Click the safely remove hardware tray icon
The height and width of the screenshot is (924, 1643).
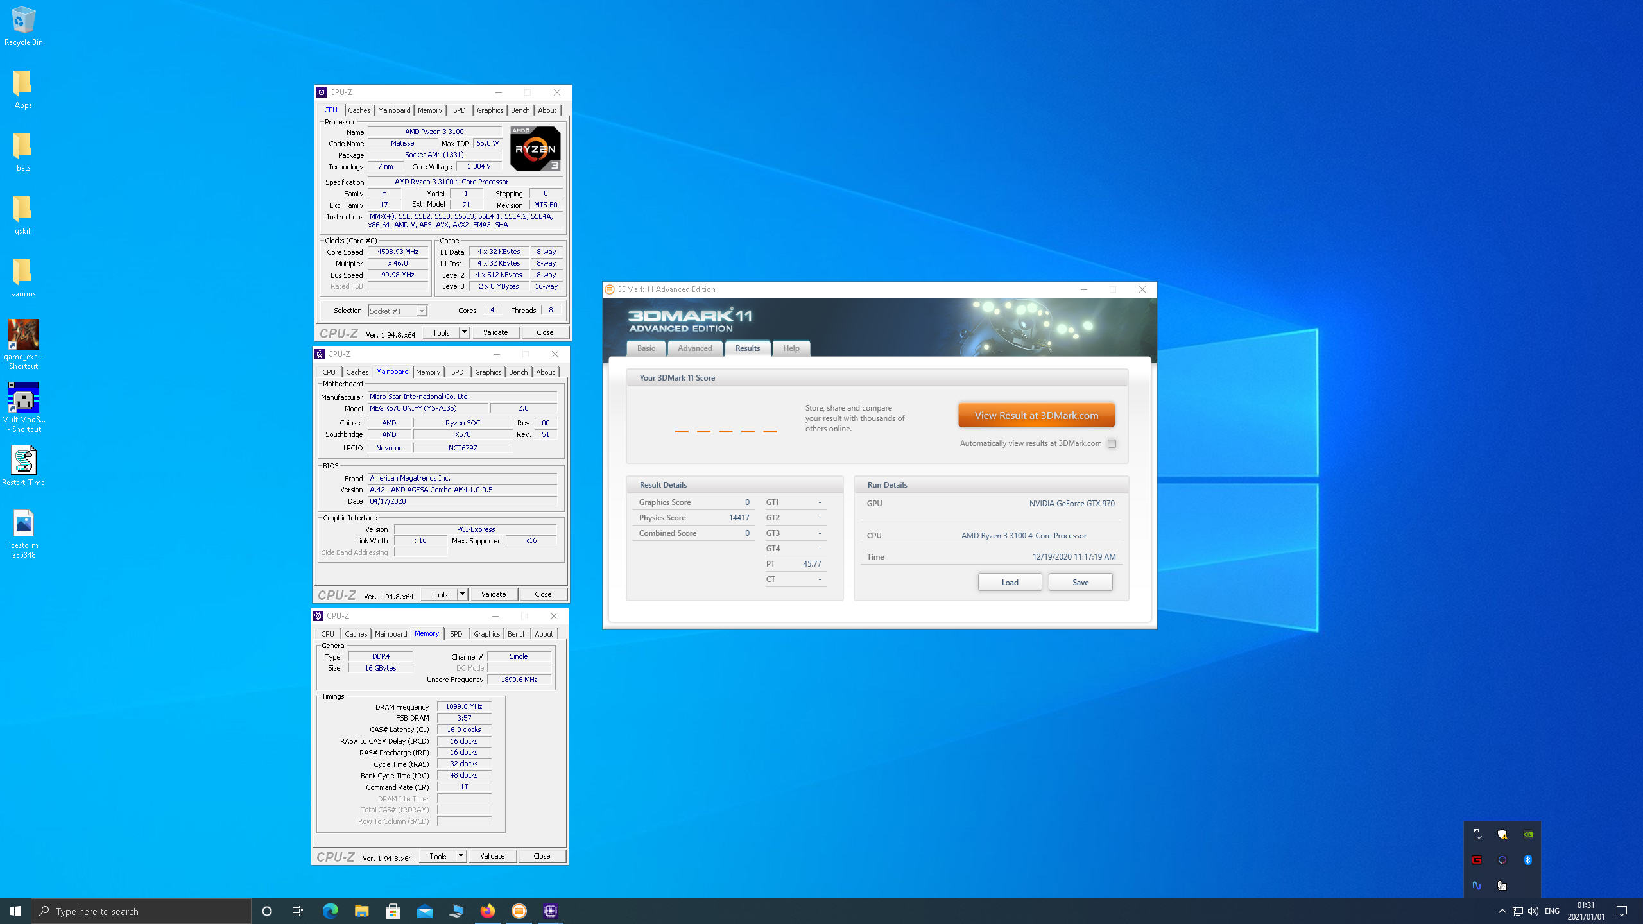(x=1477, y=834)
